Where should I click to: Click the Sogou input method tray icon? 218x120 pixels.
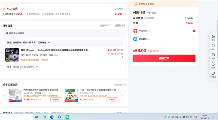click(195, 117)
